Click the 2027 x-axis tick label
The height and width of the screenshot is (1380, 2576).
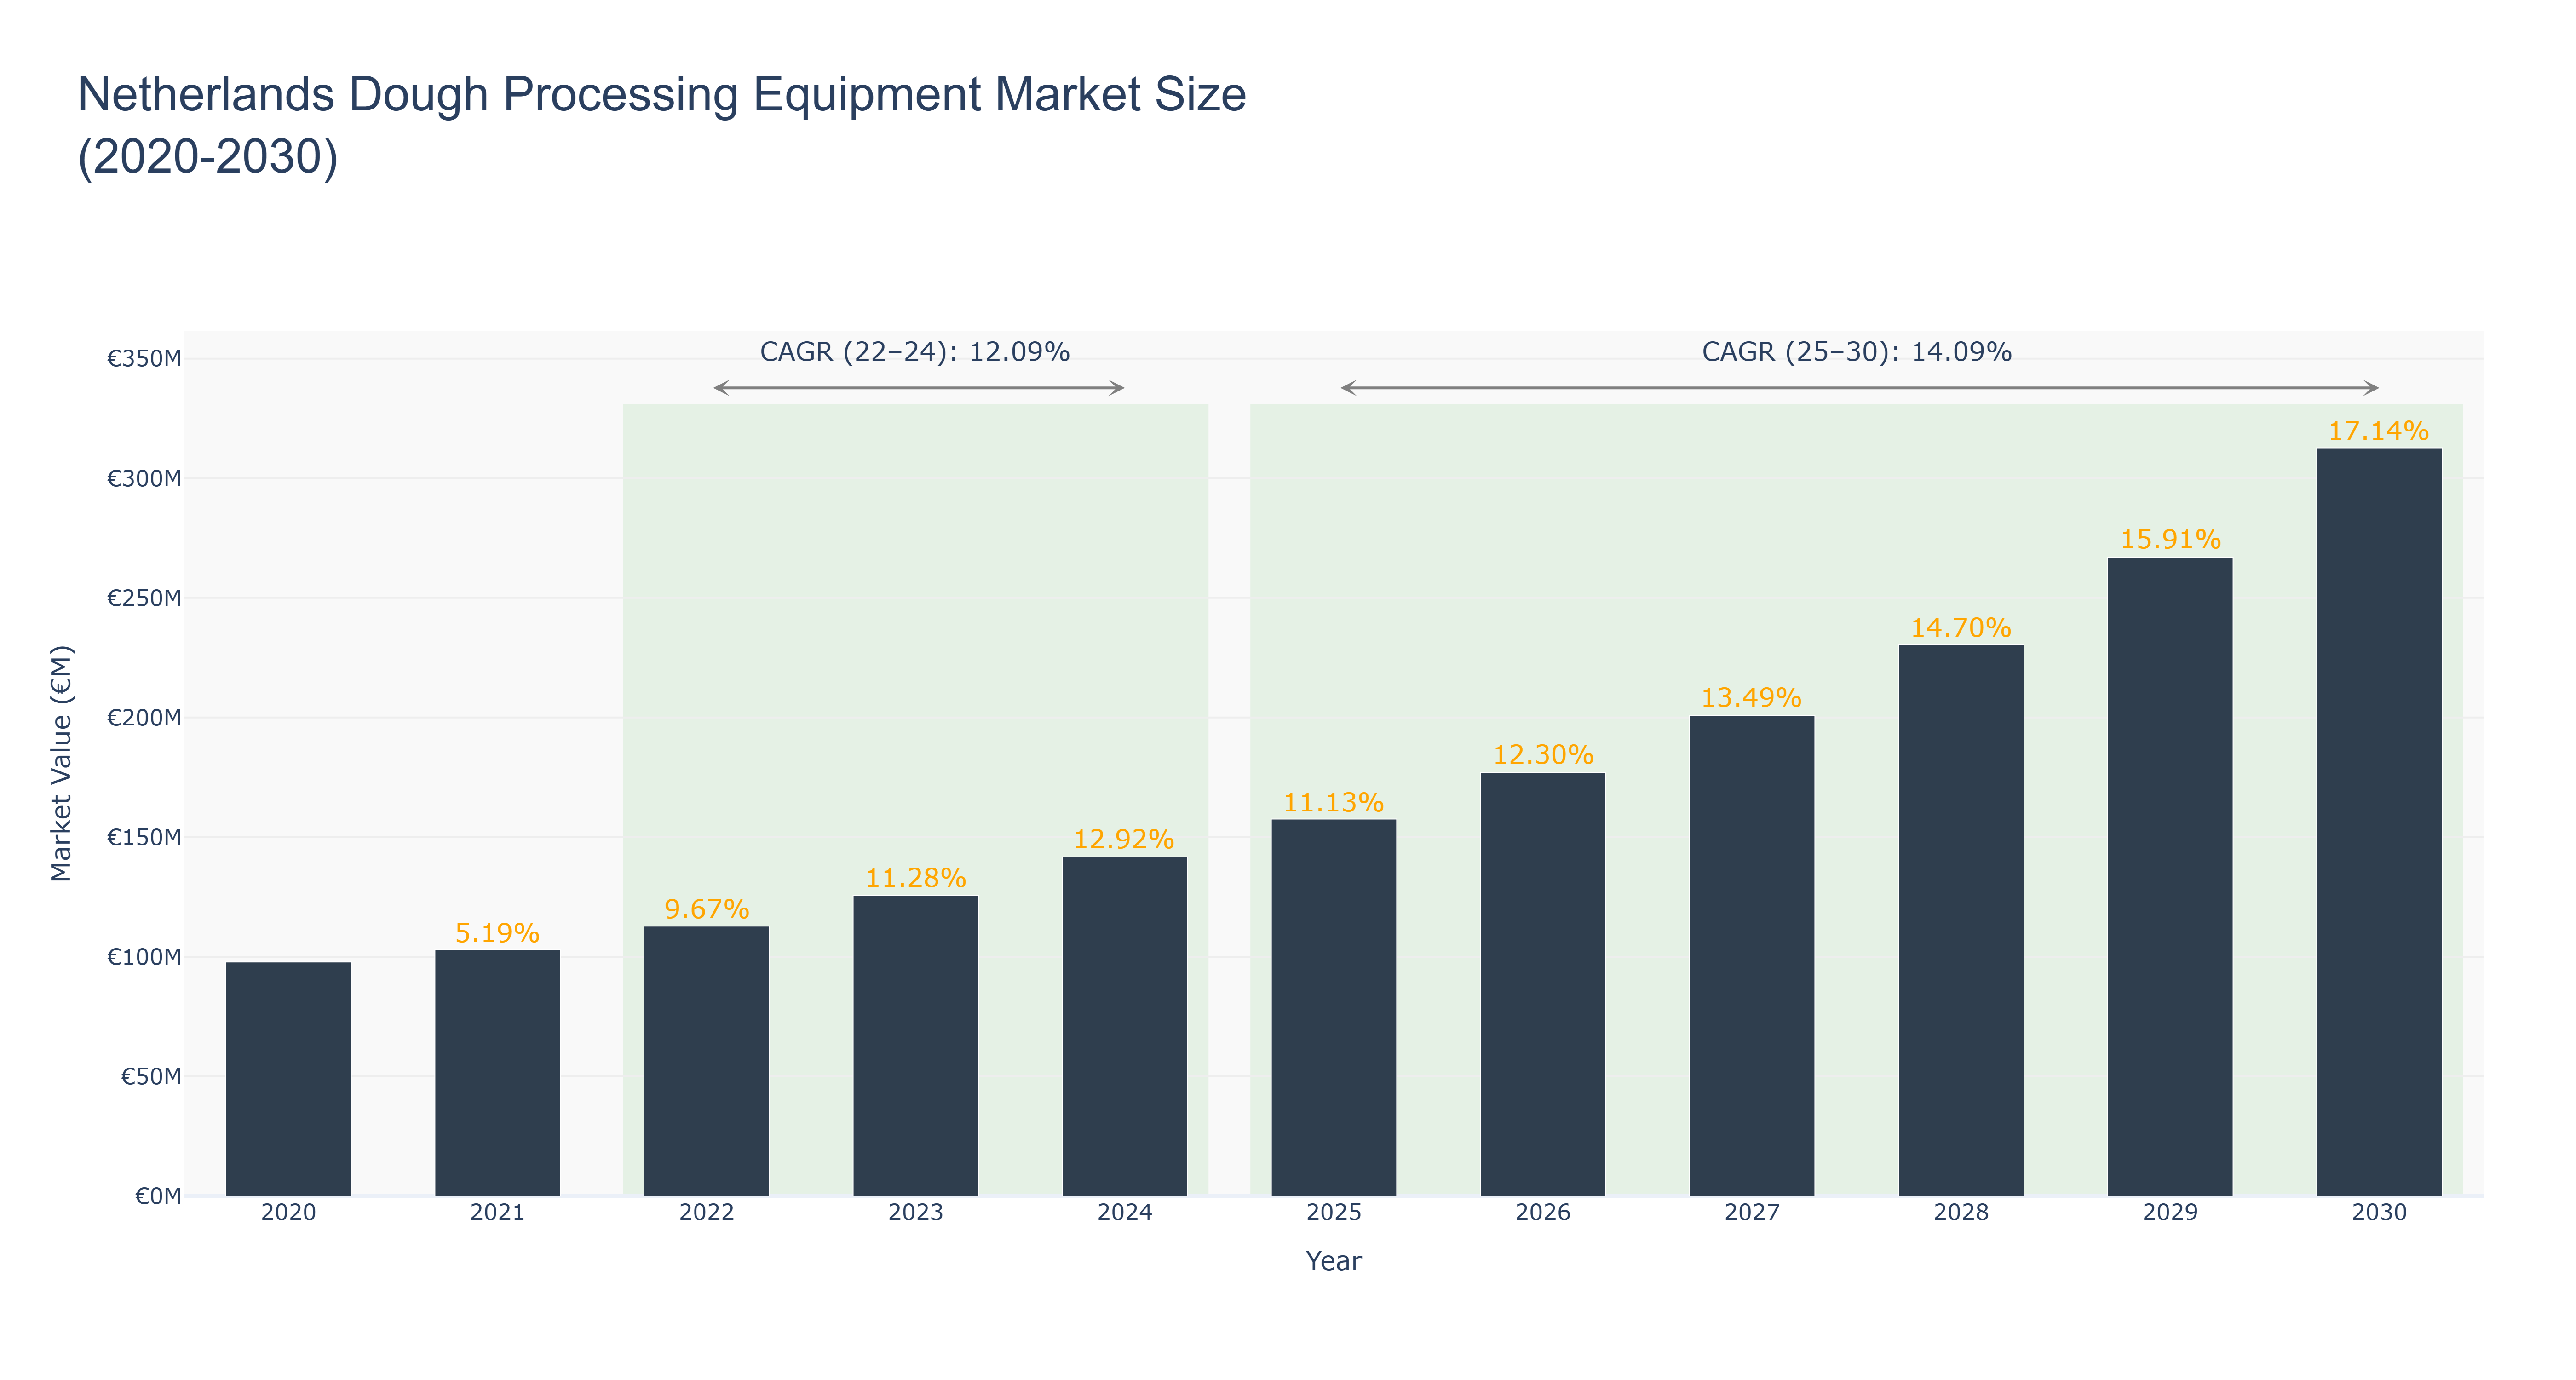tap(1752, 1213)
